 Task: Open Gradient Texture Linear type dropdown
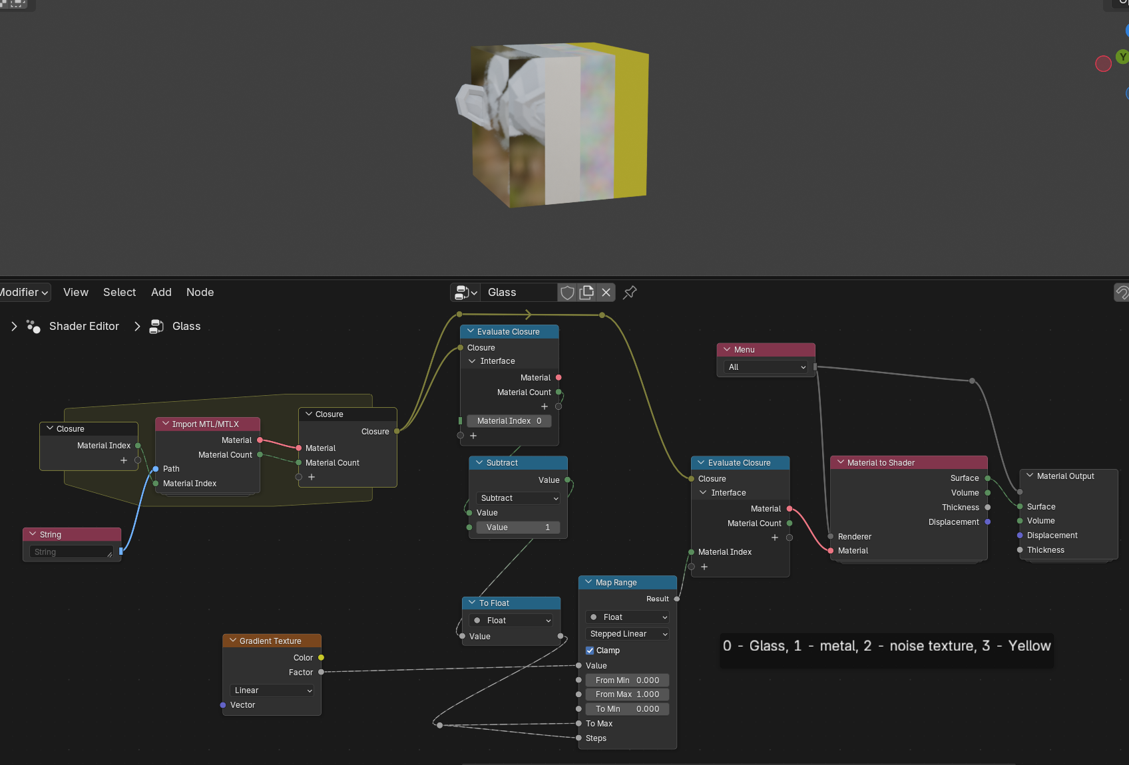[272, 690]
